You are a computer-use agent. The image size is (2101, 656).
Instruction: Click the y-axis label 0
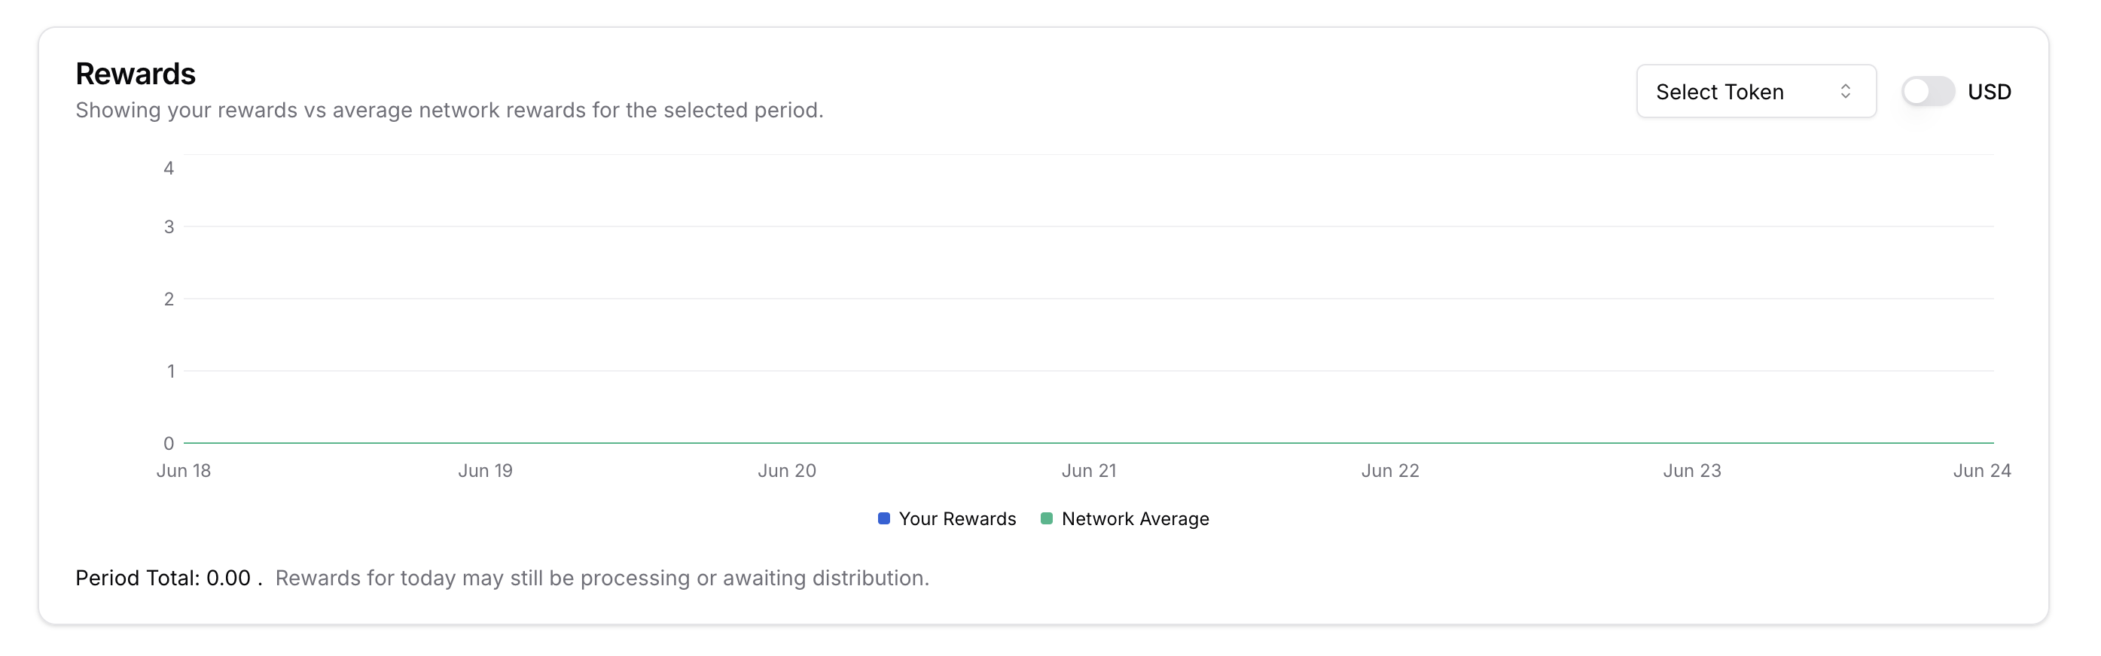pos(169,443)
